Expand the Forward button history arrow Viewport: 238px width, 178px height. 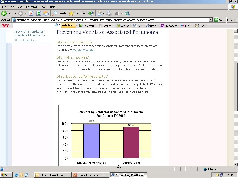pos(26,14)
